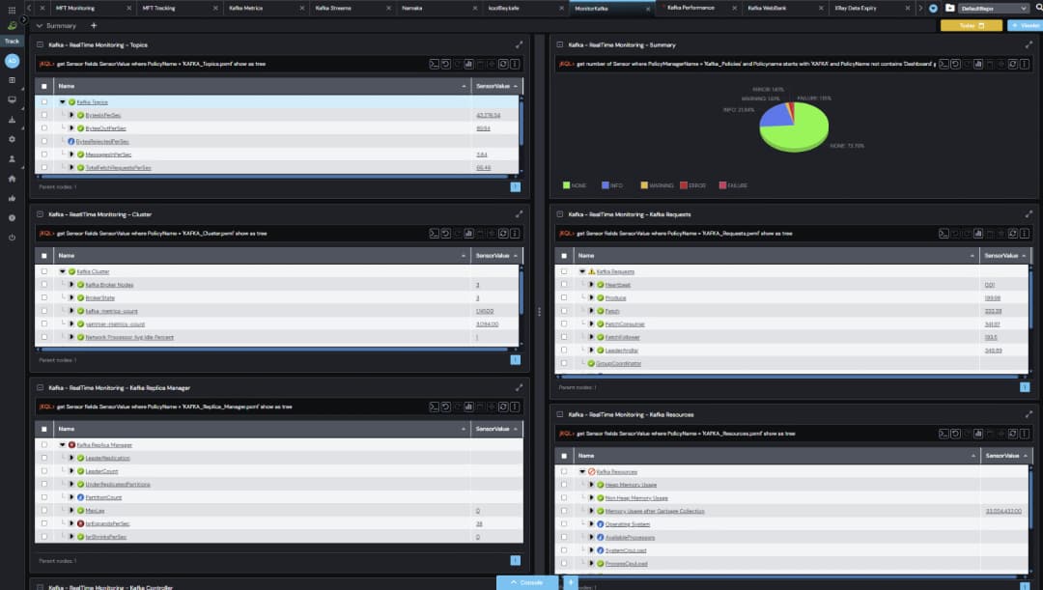Expand the Kafka Broker Nodes tree item
The width and height of the screenshot is (1043, 590).
pyautogui.click(x=70, y=284)
